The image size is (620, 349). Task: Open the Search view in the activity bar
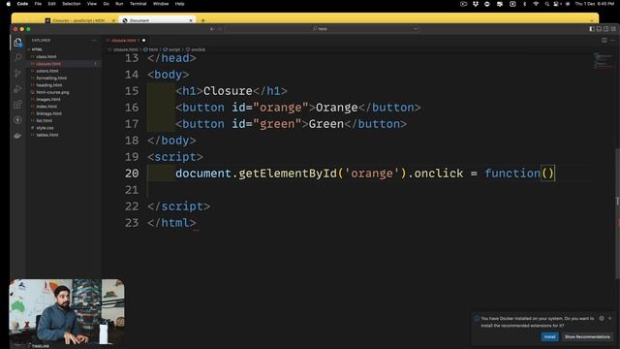(x=17, y=58)
